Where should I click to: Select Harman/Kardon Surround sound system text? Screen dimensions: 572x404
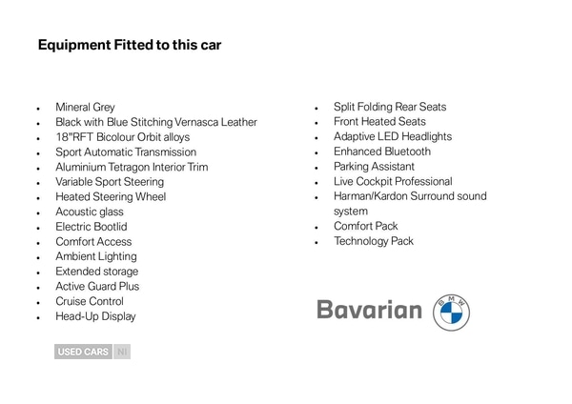click(x=410, y=196)
